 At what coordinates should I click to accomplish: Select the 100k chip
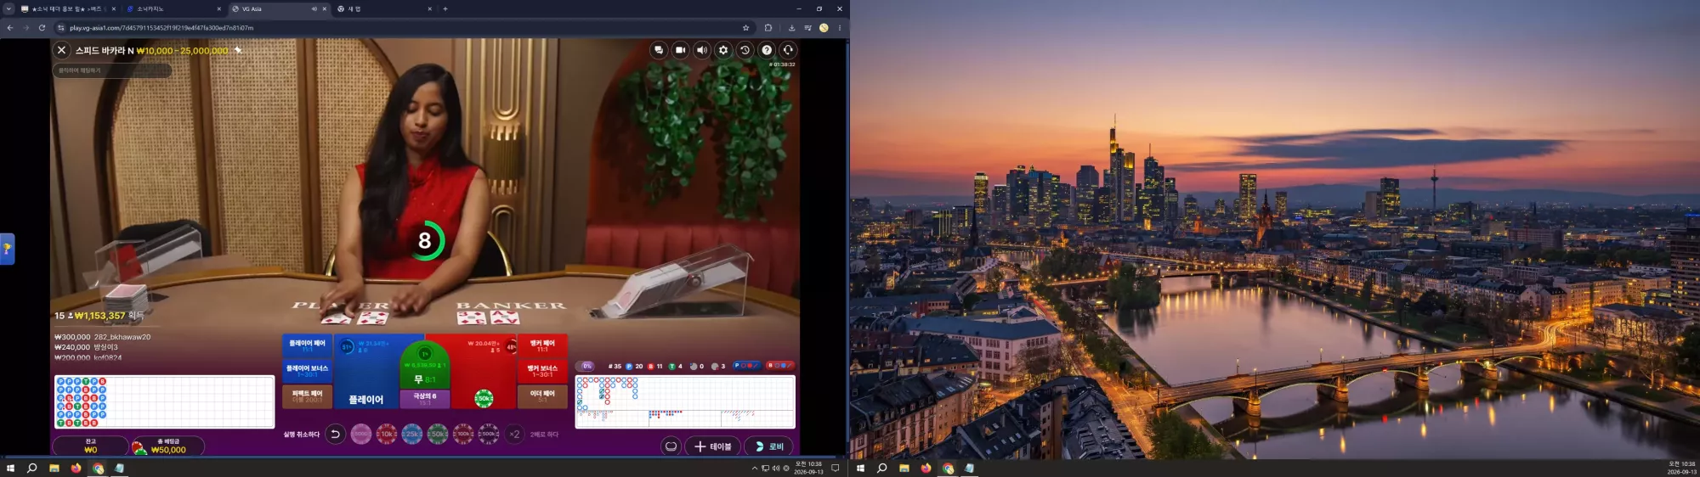click(463, 434)
